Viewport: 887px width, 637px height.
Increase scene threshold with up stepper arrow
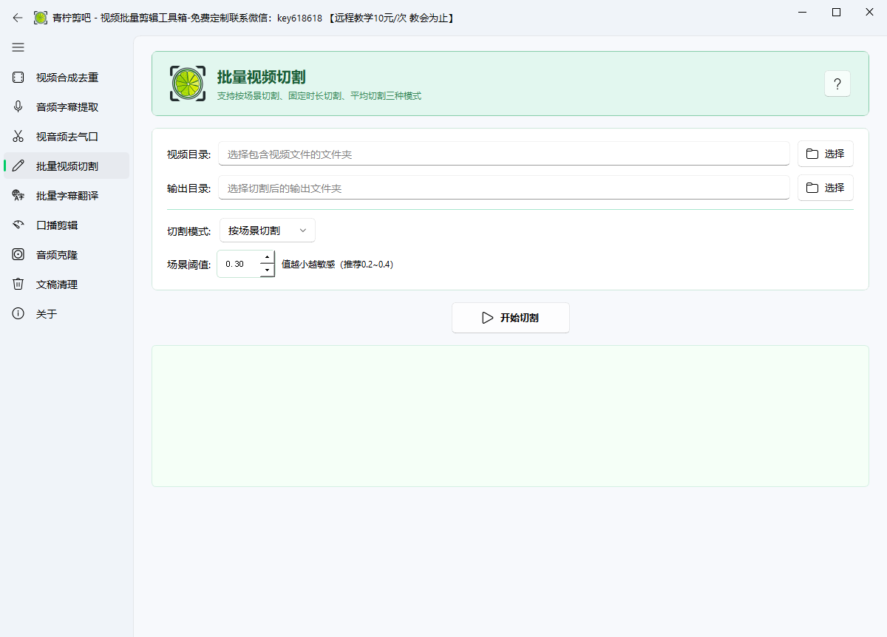point(267,257)
